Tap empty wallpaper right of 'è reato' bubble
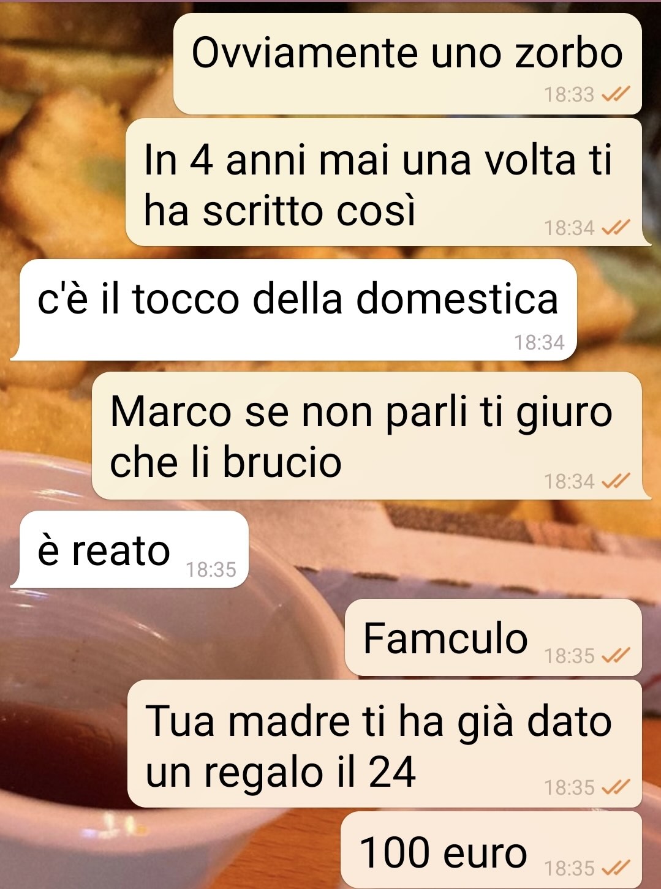Viewport: 661px width, 889px height. [453, 549]
